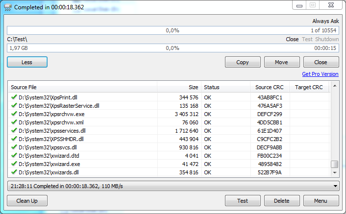The image size is (346, 214).
Task: Click green checkmark beside xpssvcs.dll
Action: [14, 147]
